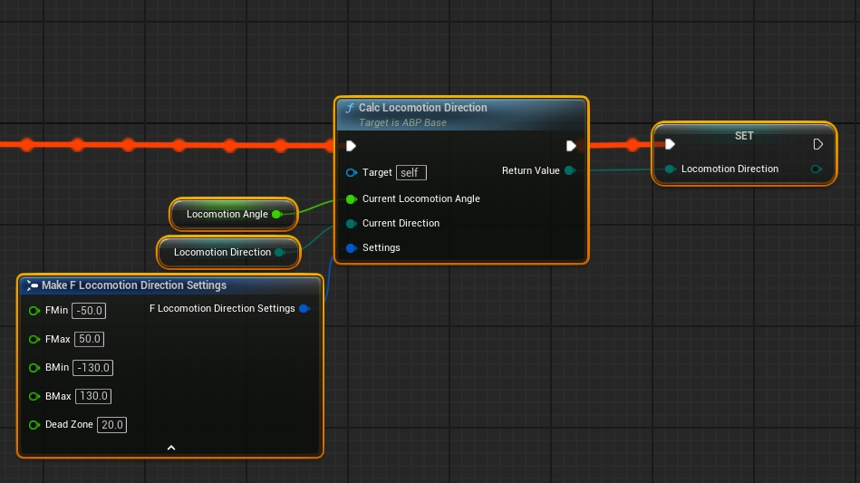Screen dimensions: 860x483
Task: Click the 'Target is ABP Base' subtitle
Action: click(402, 123)
